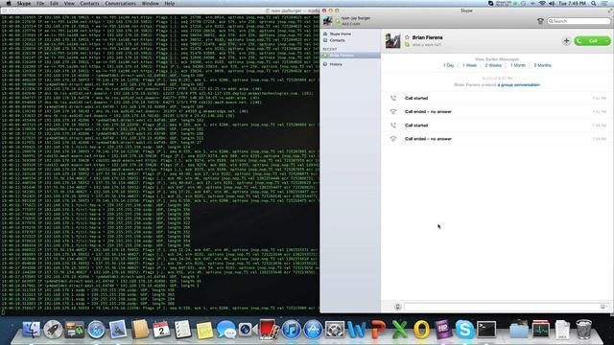This screenshot has height=345, width=614.
Task: Open the Call button dropdown arrow
Action: point(607,40)
